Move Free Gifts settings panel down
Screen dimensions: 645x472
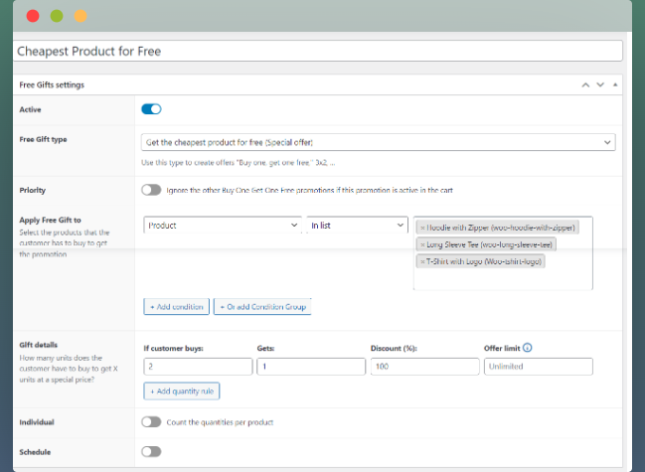600,85
